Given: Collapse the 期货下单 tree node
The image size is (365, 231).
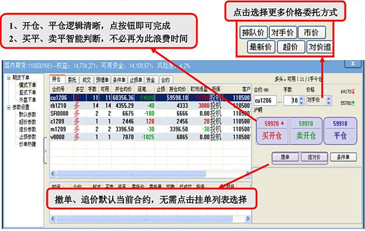Looking at the screenshot, I should coord(9,78).
